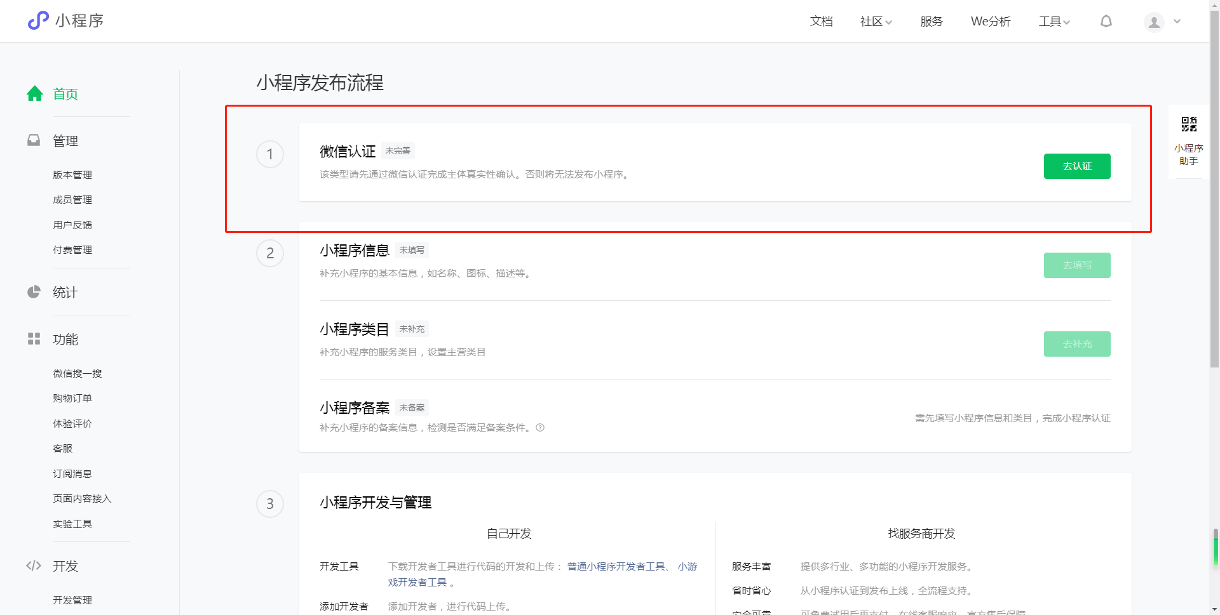The height and width of the screenshot is (615, 1220).
Task: Click the 开发 code brackets icon
Action: [34, 565]
